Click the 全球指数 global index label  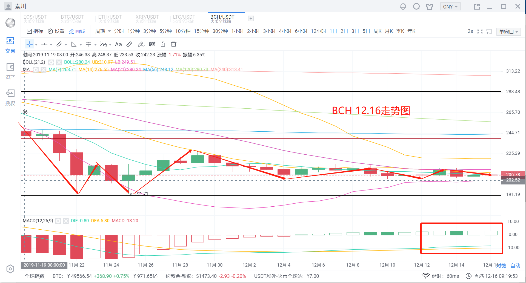[35, 276]
